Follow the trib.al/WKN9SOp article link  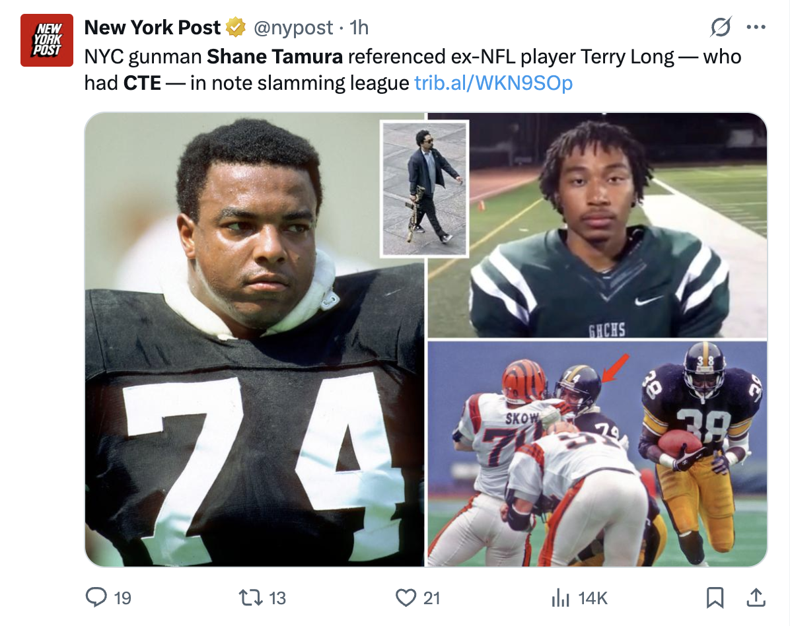tap(493, 83)
